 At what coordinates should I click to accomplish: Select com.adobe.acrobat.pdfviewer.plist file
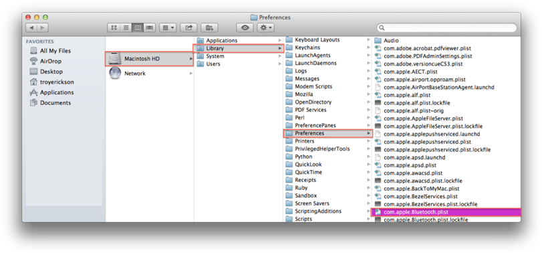[446, 48]
